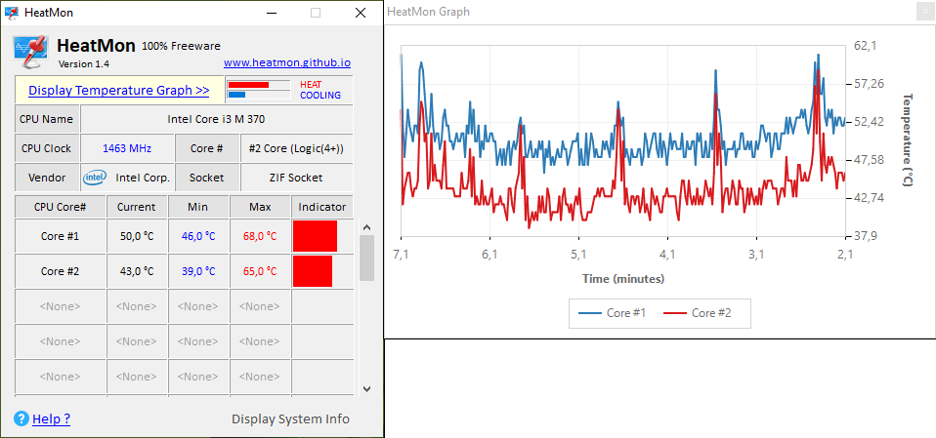This screenshot has height=438, width=936.
Task: Toggle Core #2 series in graph legend
Action: (x=697, y=313)
